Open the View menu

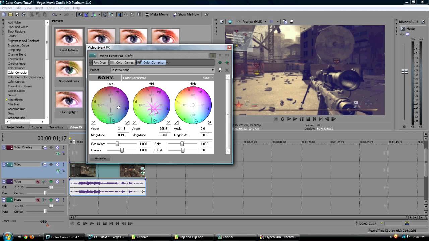click(28, 8)
